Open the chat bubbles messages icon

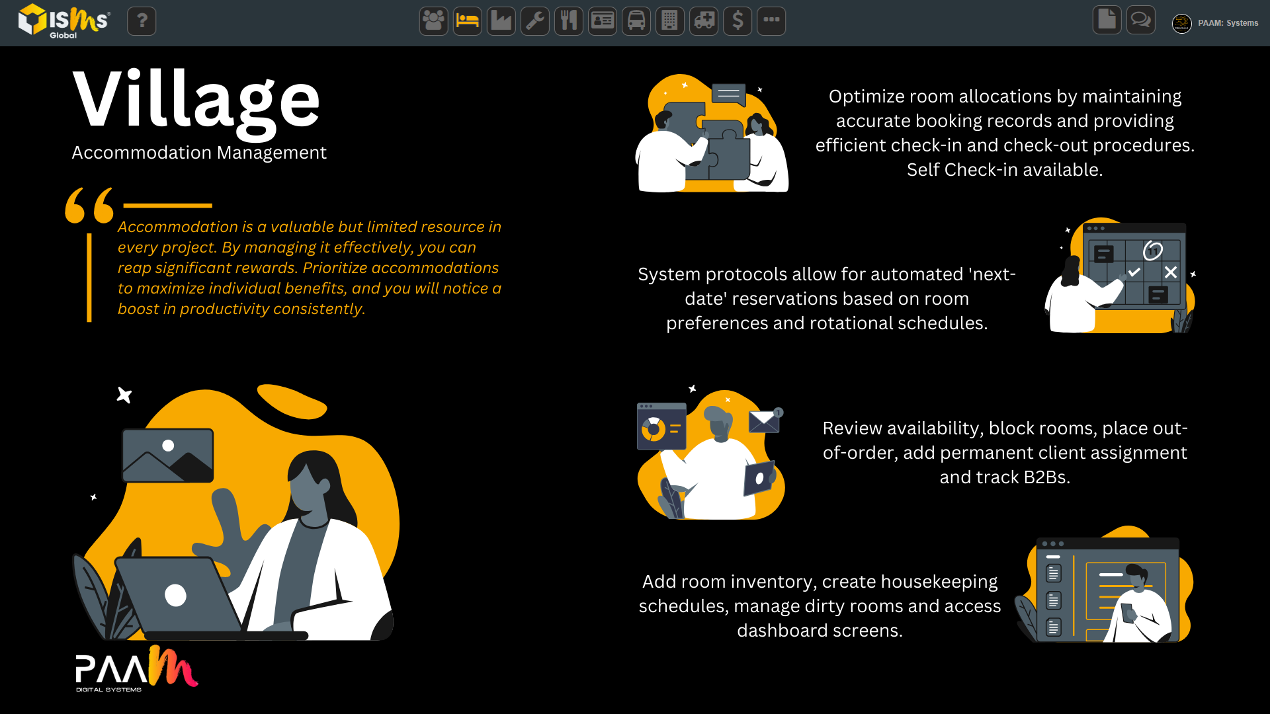[1140, 20]
